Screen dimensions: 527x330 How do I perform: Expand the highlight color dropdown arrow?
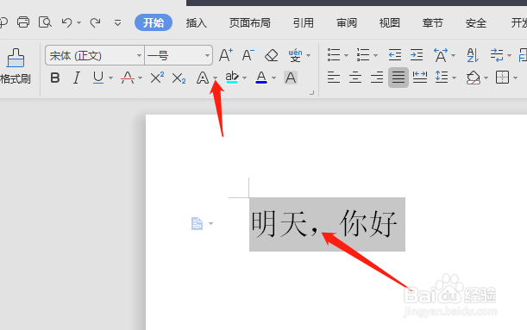(x=244, y=78)
